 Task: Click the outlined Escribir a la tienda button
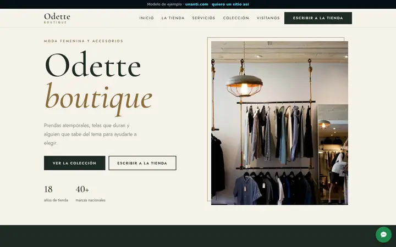tap(142, 163)
